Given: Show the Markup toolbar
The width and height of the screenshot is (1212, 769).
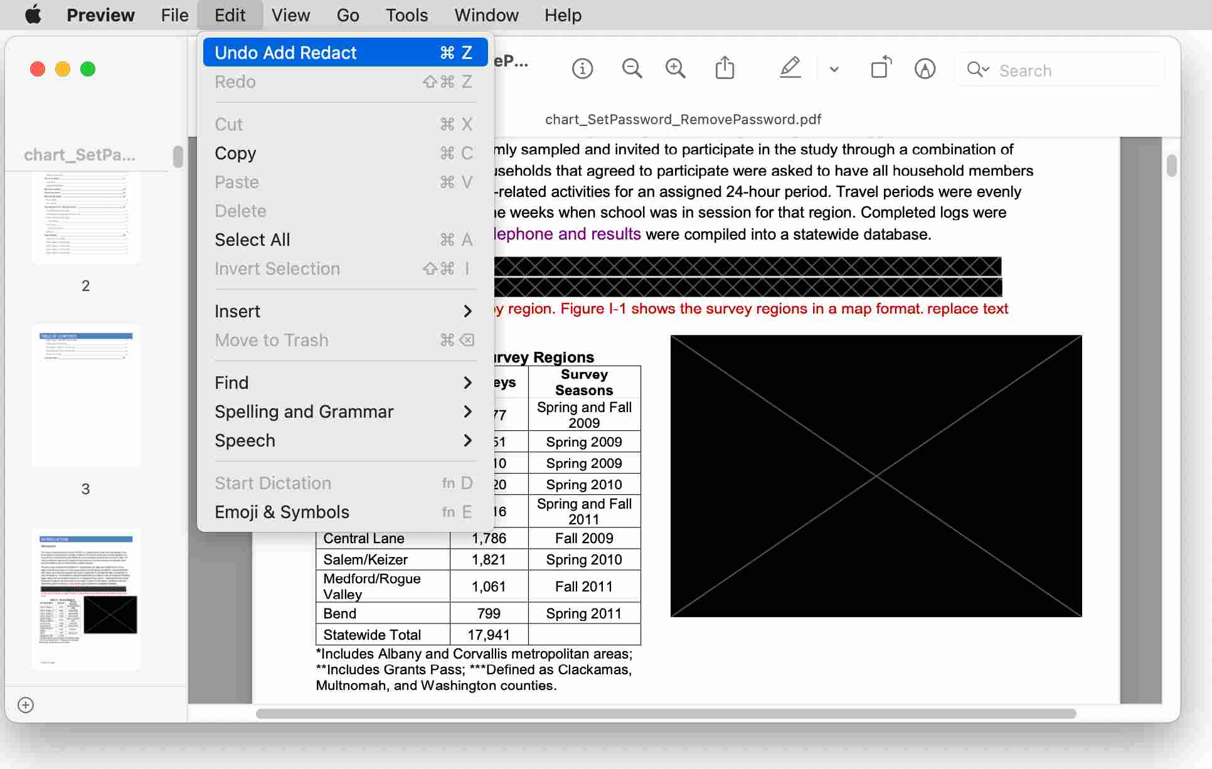Looking at the screenshot, I should point(925,69).
